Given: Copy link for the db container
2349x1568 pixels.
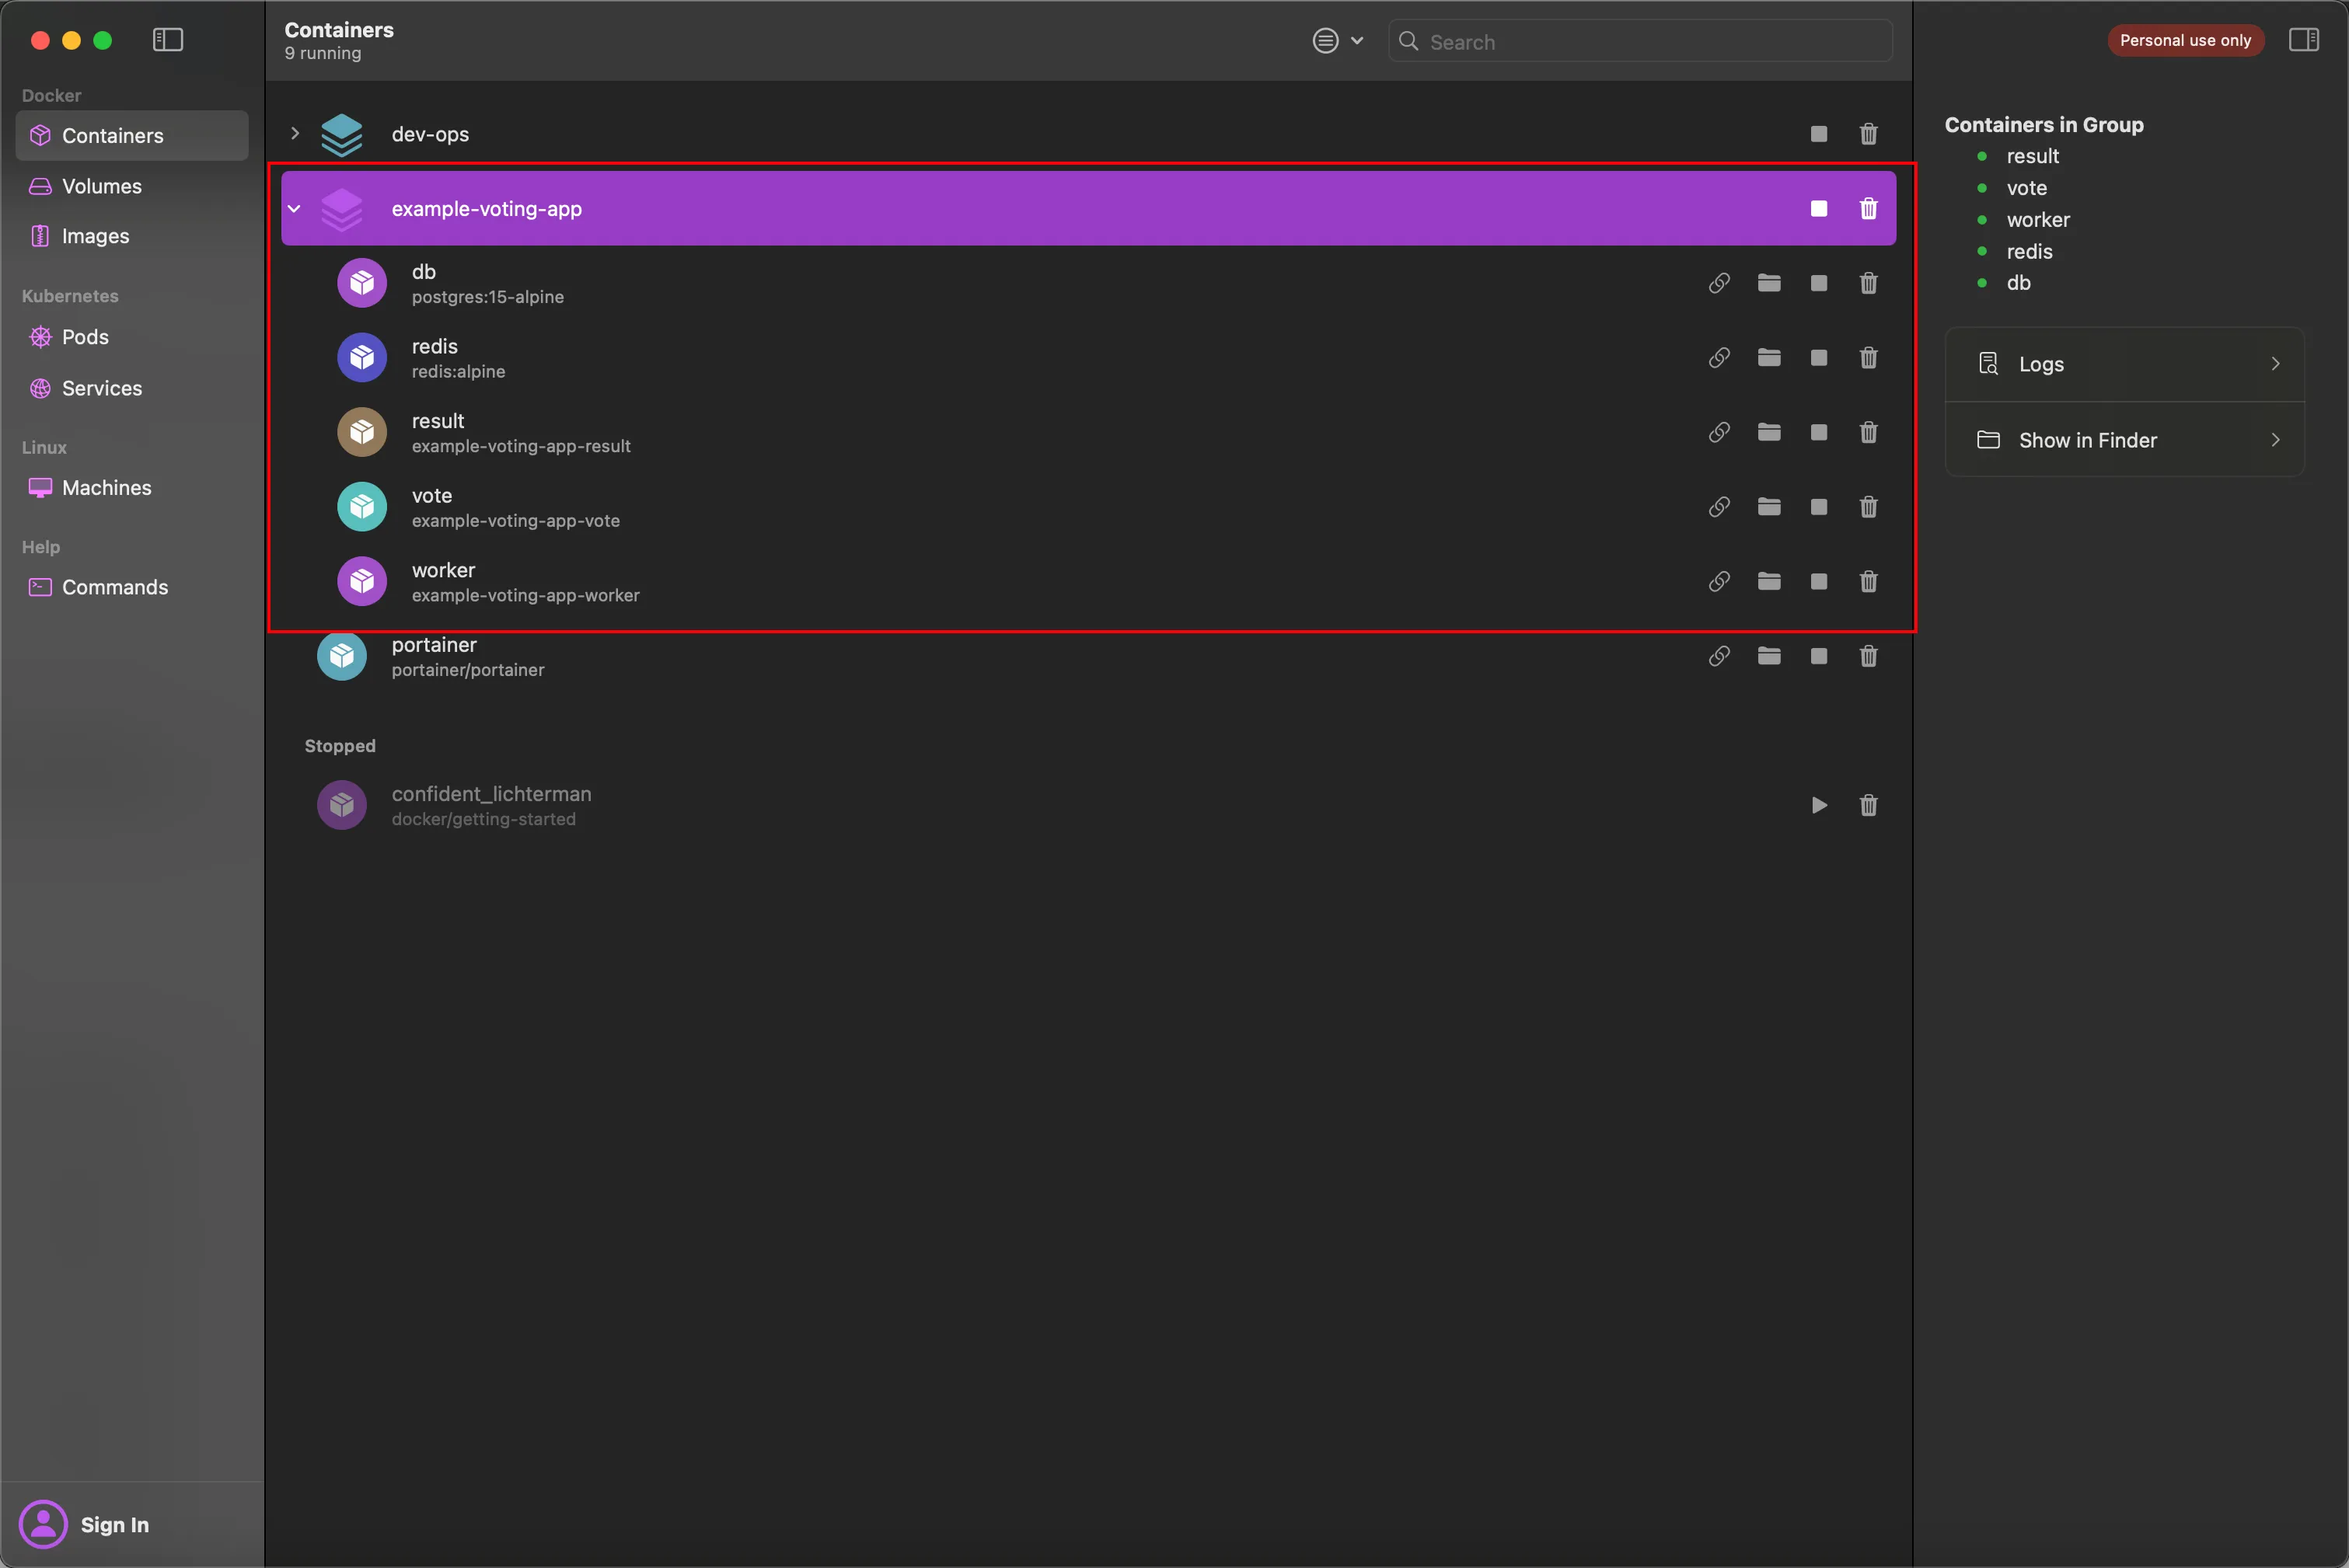Looking at the screenshot, I should click(1719, 283).
